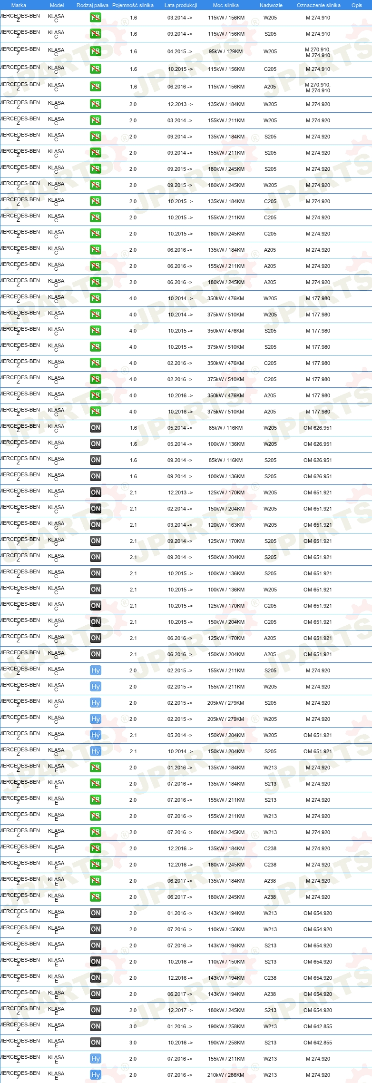Screen dimensions: 372x1083
Task: Click C238 in the 143kW / 194KM row
Action: (x=270, y=978)
